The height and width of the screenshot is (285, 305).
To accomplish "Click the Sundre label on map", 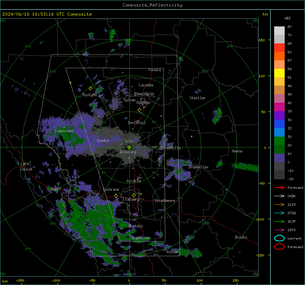I will (x=103, y=140).
